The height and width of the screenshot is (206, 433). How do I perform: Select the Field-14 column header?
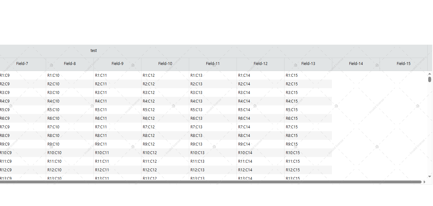click(x=356, y=64)
